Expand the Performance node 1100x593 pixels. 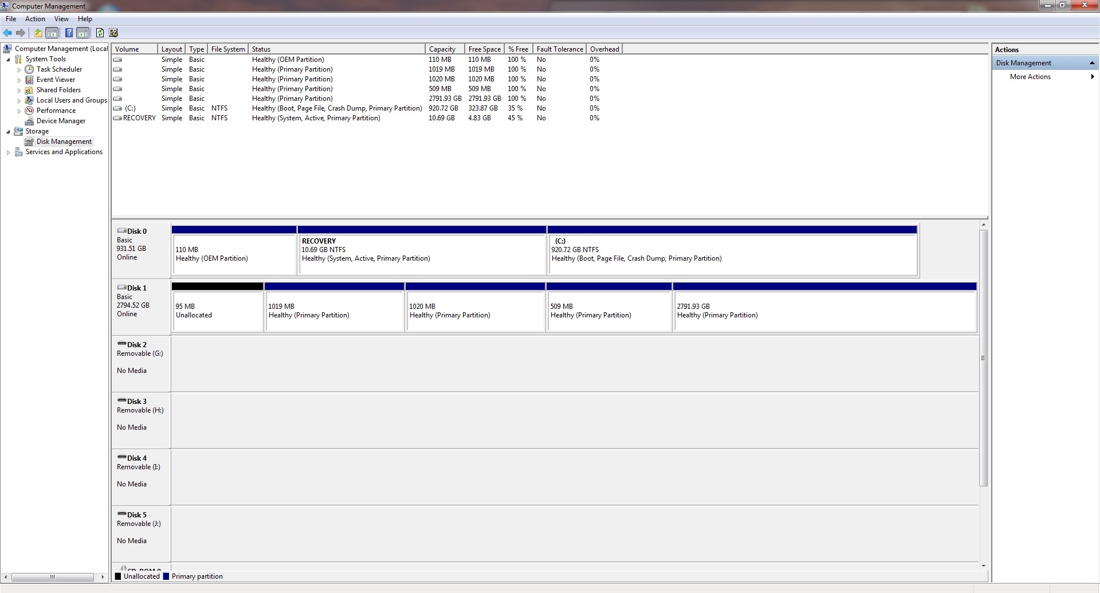coord(19,111)
